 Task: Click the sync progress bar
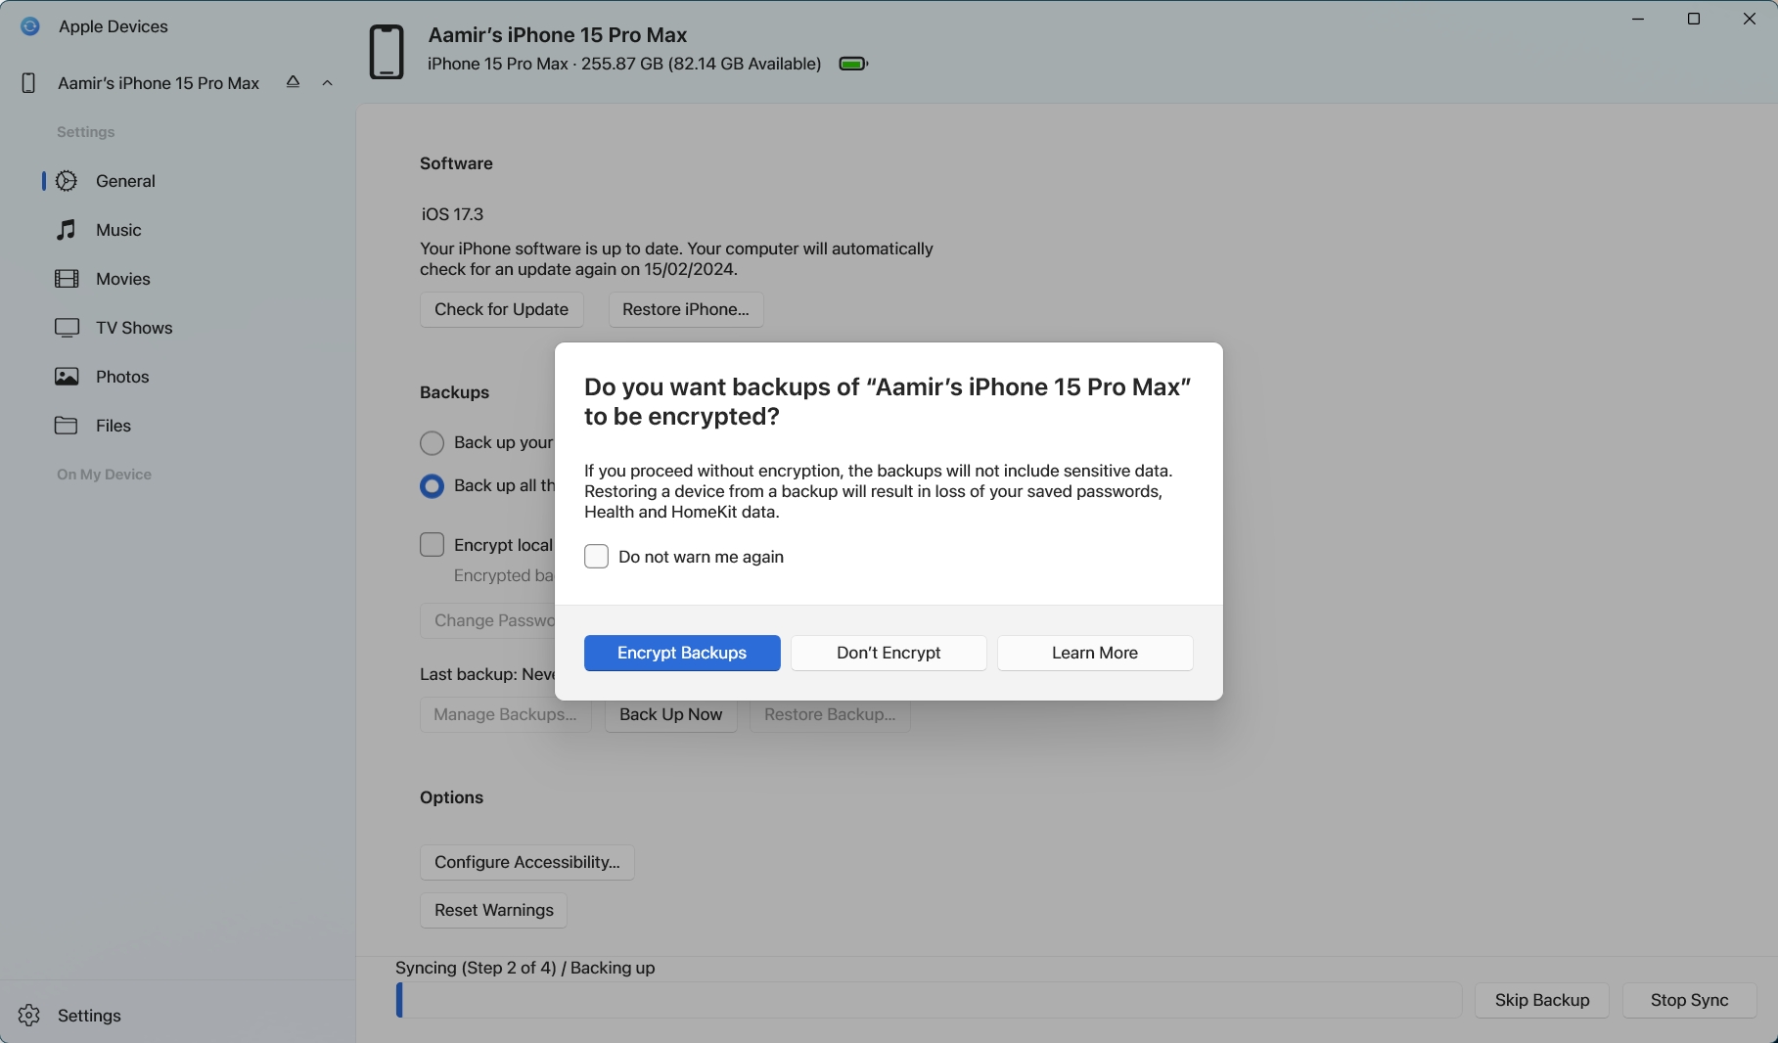coord(929,1001)
